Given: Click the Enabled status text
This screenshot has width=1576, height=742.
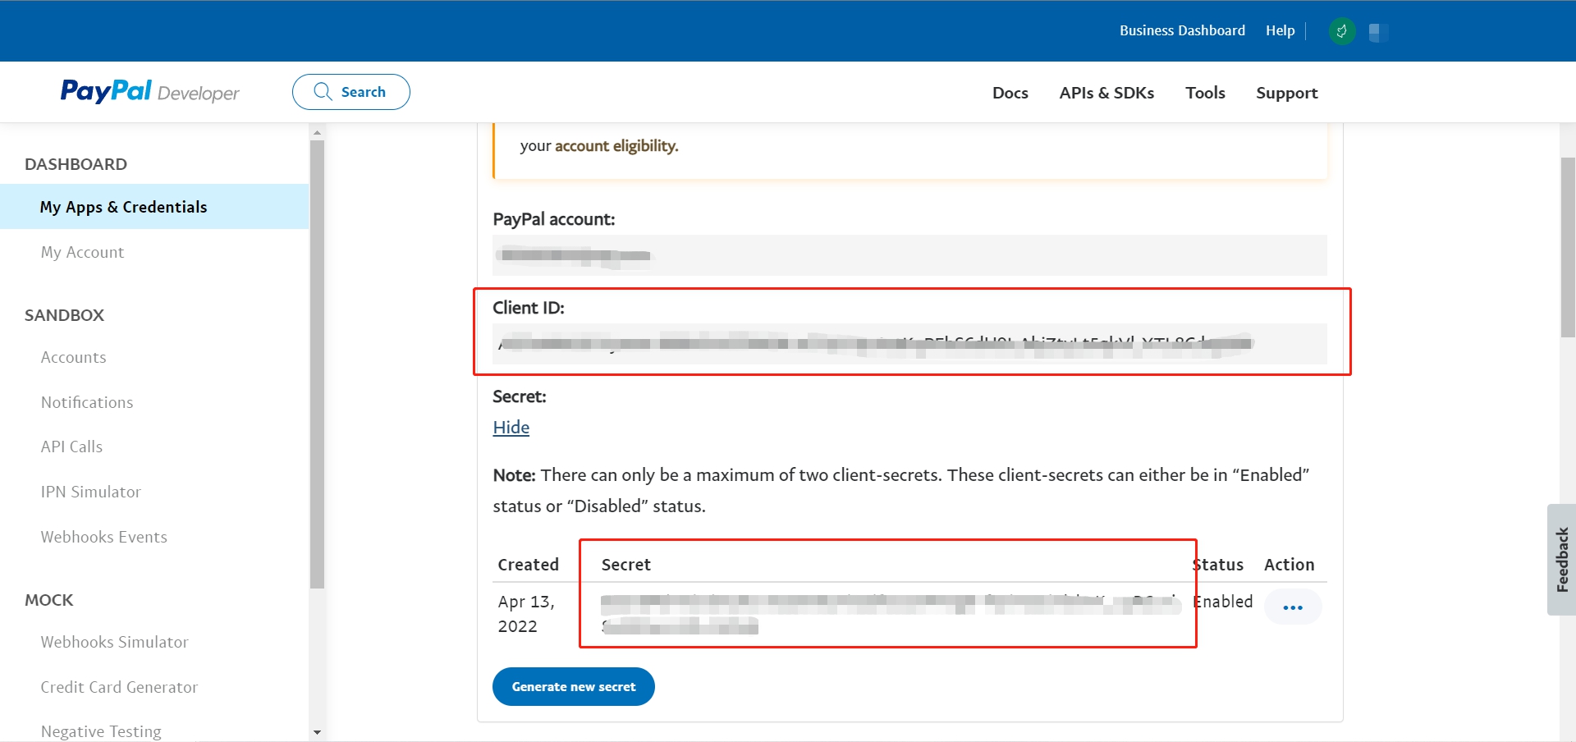Looking at the screenshot, I should tap(1223, 602).
